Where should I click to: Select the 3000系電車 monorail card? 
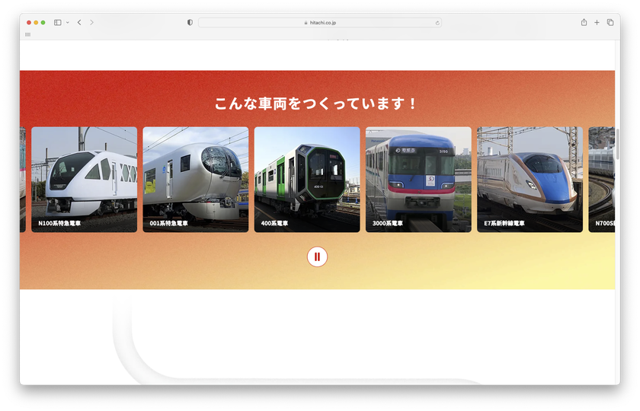coord(418,180)
